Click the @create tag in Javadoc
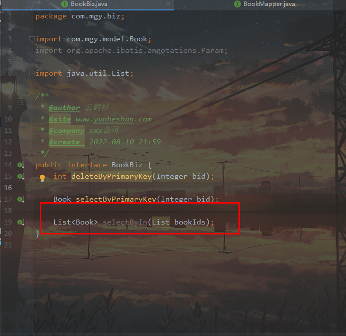 coord(64,142)
